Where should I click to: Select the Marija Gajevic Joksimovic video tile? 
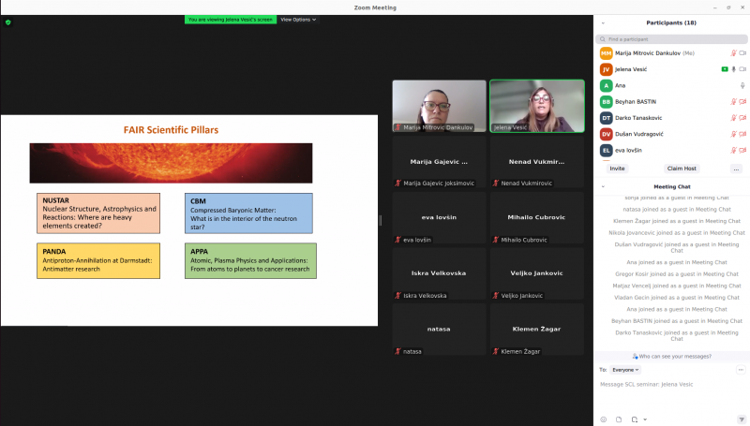click(x=439, y=162)
